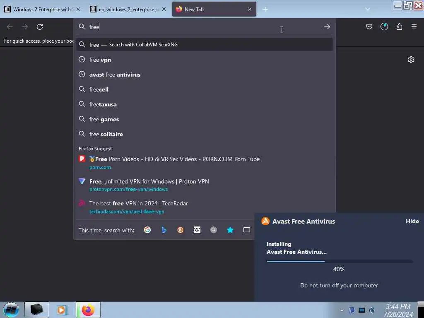Viewport: 424px width, 318px height.
Task: Search this time with Wikipedia
Action: pos(197,230)
